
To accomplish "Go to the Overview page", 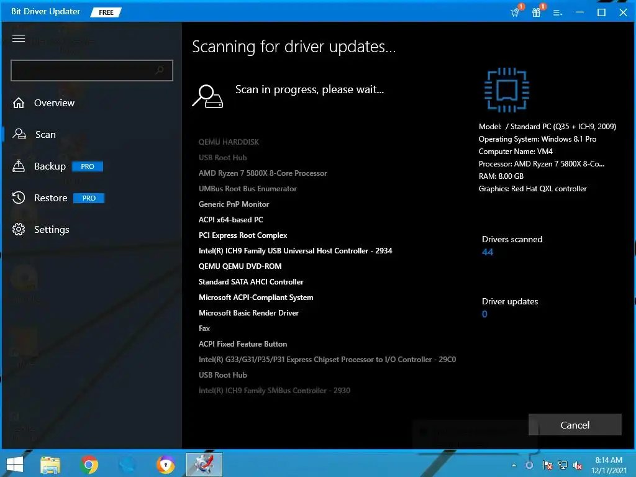I will tap(54, 103).
